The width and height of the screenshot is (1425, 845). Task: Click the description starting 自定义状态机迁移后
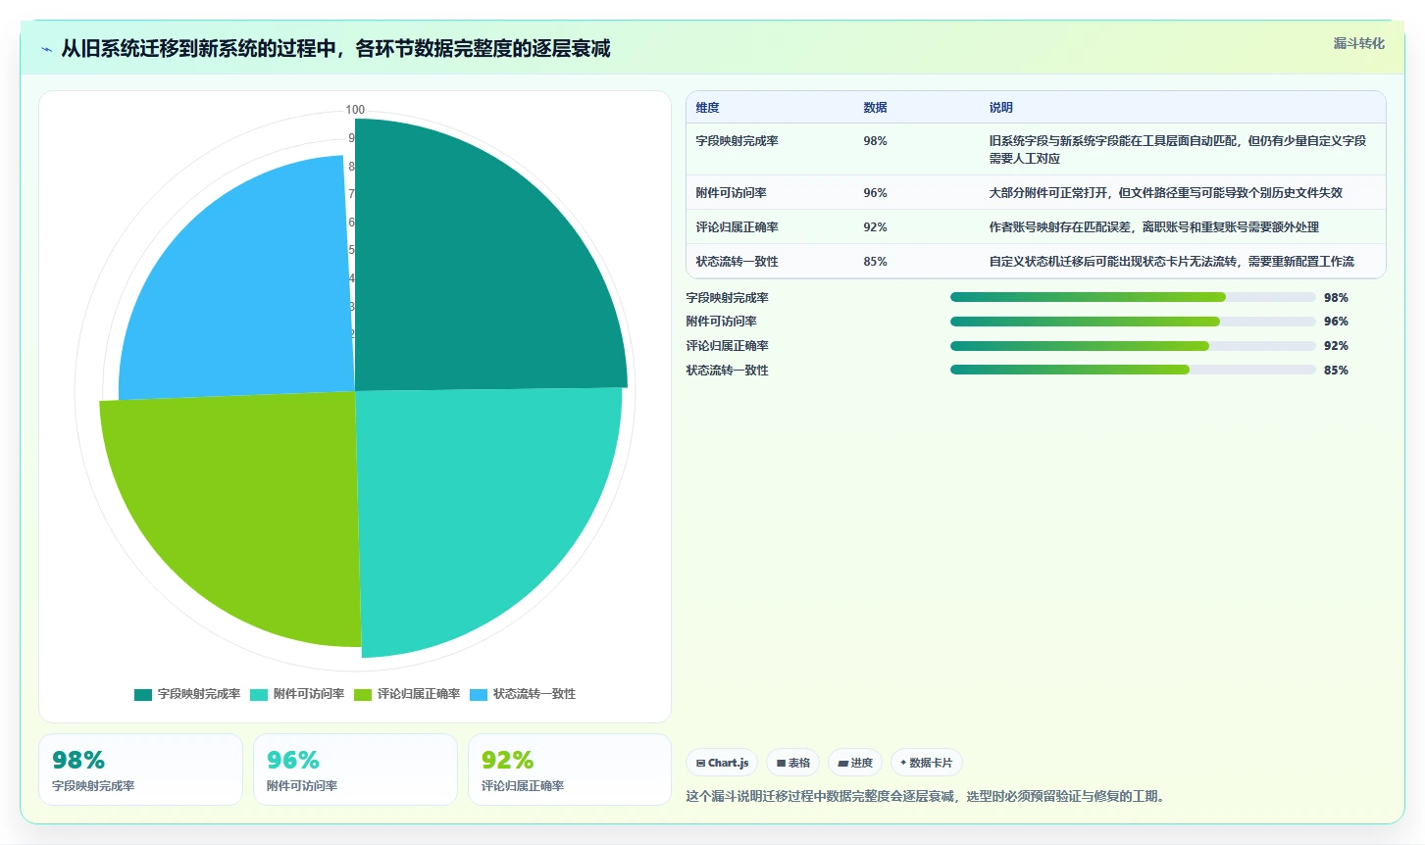(1171, 262)
